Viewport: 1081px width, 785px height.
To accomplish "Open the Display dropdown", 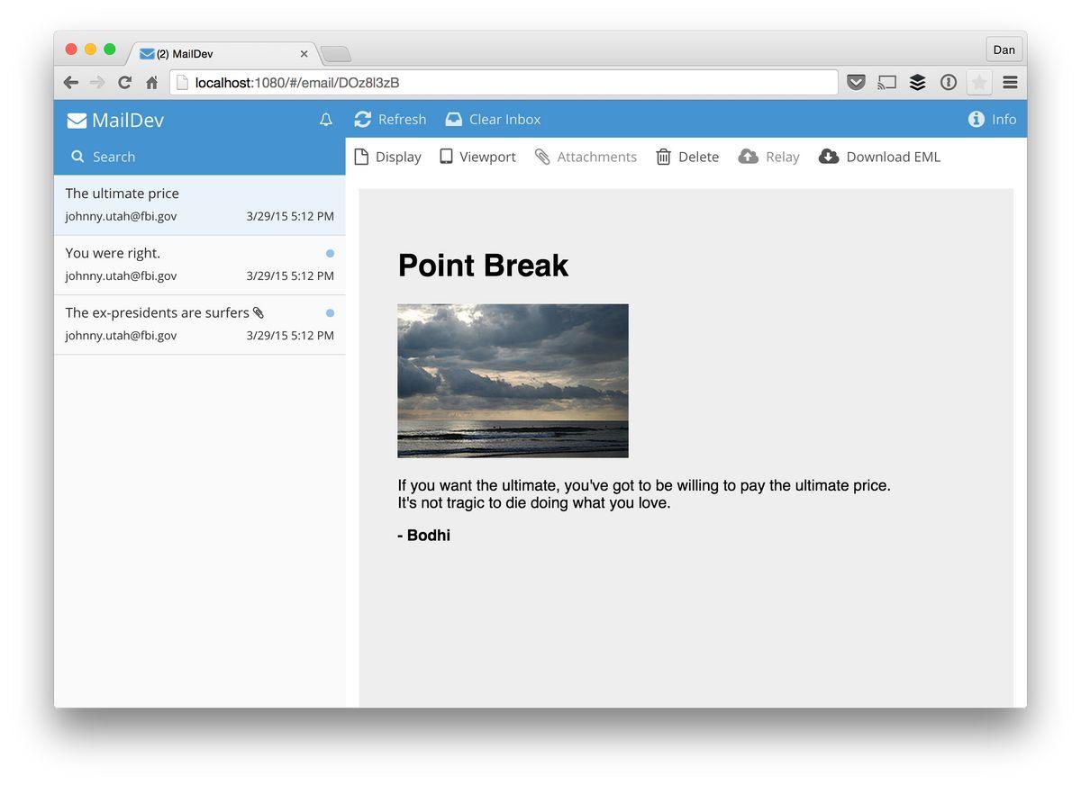I will [387, 157].
